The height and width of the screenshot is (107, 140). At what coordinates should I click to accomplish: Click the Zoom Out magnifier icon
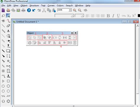pos(80,10)
